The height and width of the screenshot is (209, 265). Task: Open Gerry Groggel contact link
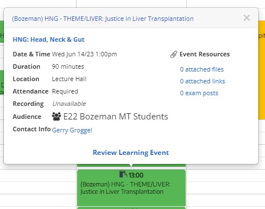(x=72, y=130)
